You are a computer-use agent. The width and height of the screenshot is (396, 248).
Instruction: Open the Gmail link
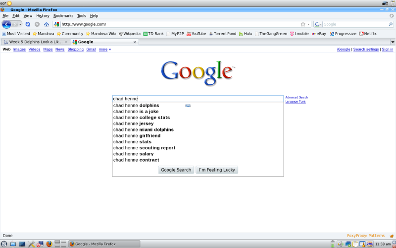click(91, 49)
